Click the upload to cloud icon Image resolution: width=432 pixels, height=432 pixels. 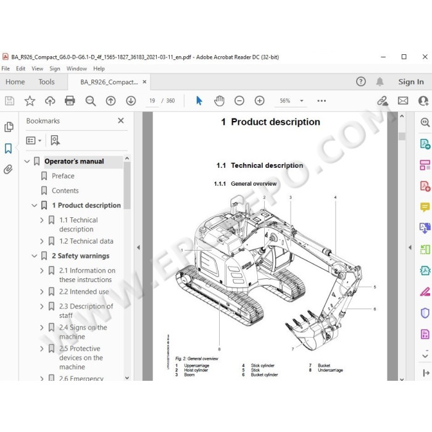click(x=50, y=101)
